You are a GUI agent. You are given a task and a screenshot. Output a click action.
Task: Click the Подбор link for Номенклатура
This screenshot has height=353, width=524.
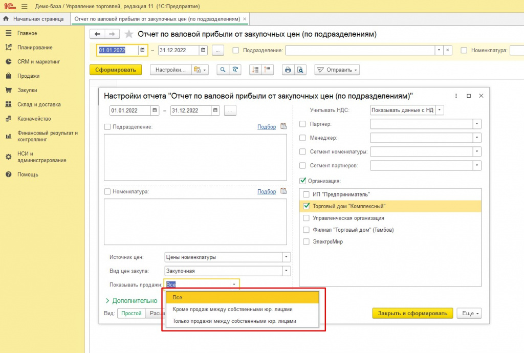pos(267,191)
